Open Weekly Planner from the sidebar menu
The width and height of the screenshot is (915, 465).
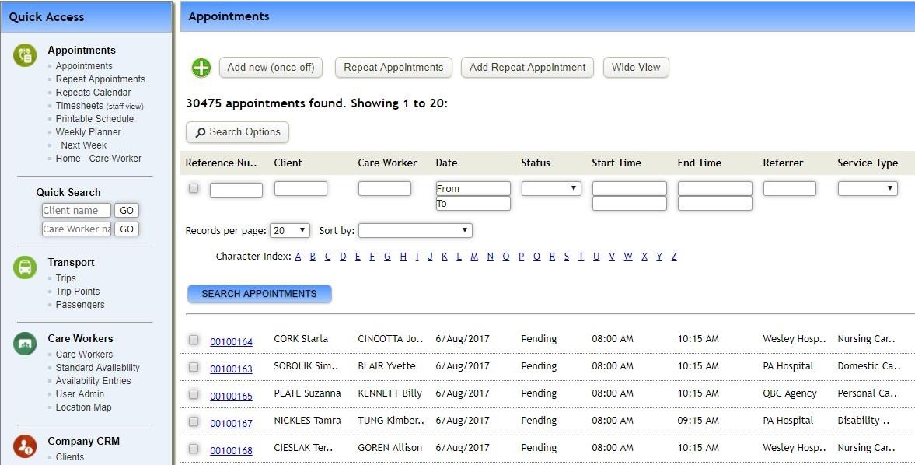tap(88, 131)
